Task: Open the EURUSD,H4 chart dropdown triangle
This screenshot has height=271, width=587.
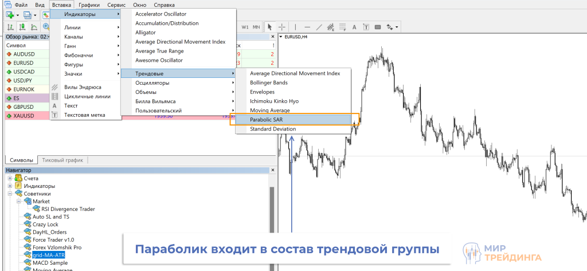Action: tap(281, 37)
